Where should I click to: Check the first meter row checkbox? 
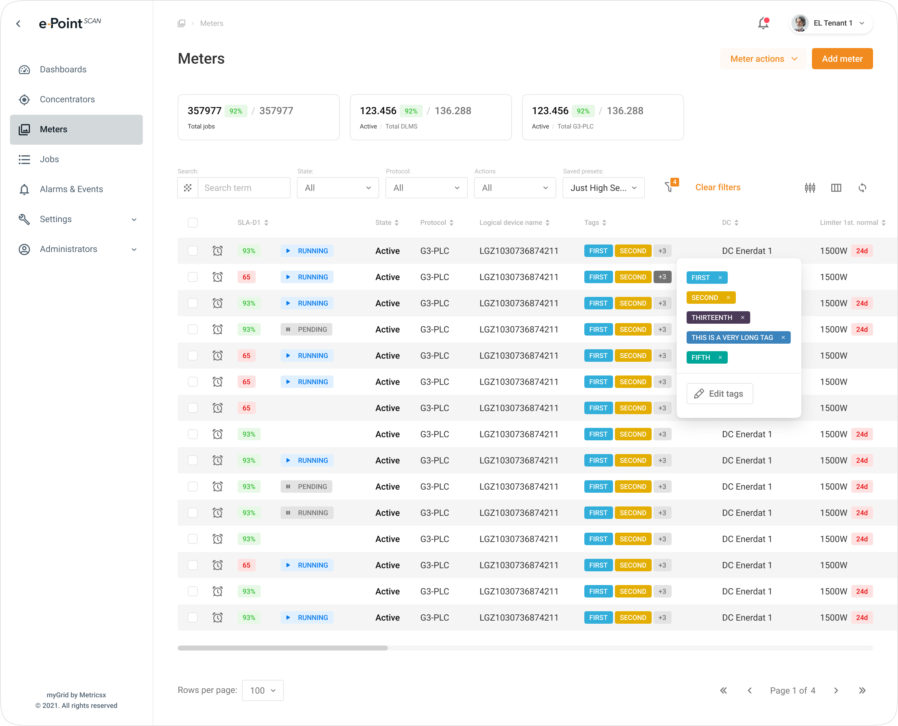coord(193,251)
